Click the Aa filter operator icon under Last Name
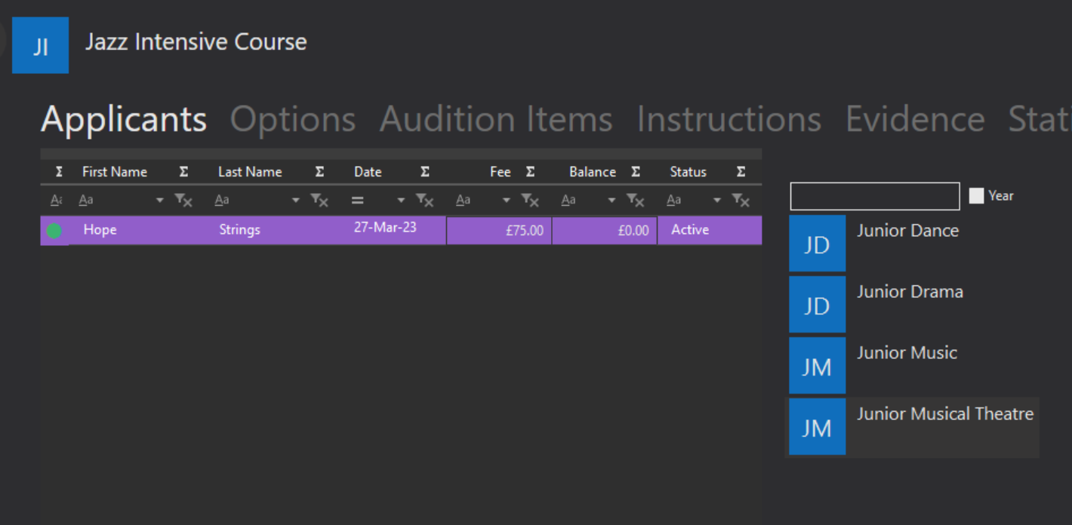The width and height of the screenshot is (1072, 525). click(222, 200)
